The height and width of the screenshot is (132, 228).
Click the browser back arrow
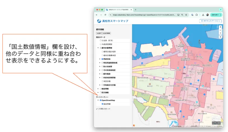97,15
